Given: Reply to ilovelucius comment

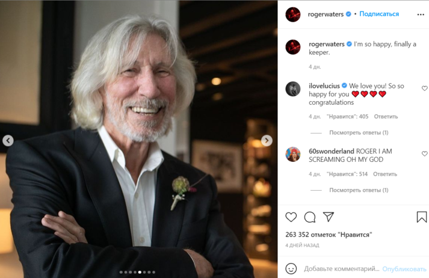Looking at the screenshot, I should (386, 117).
